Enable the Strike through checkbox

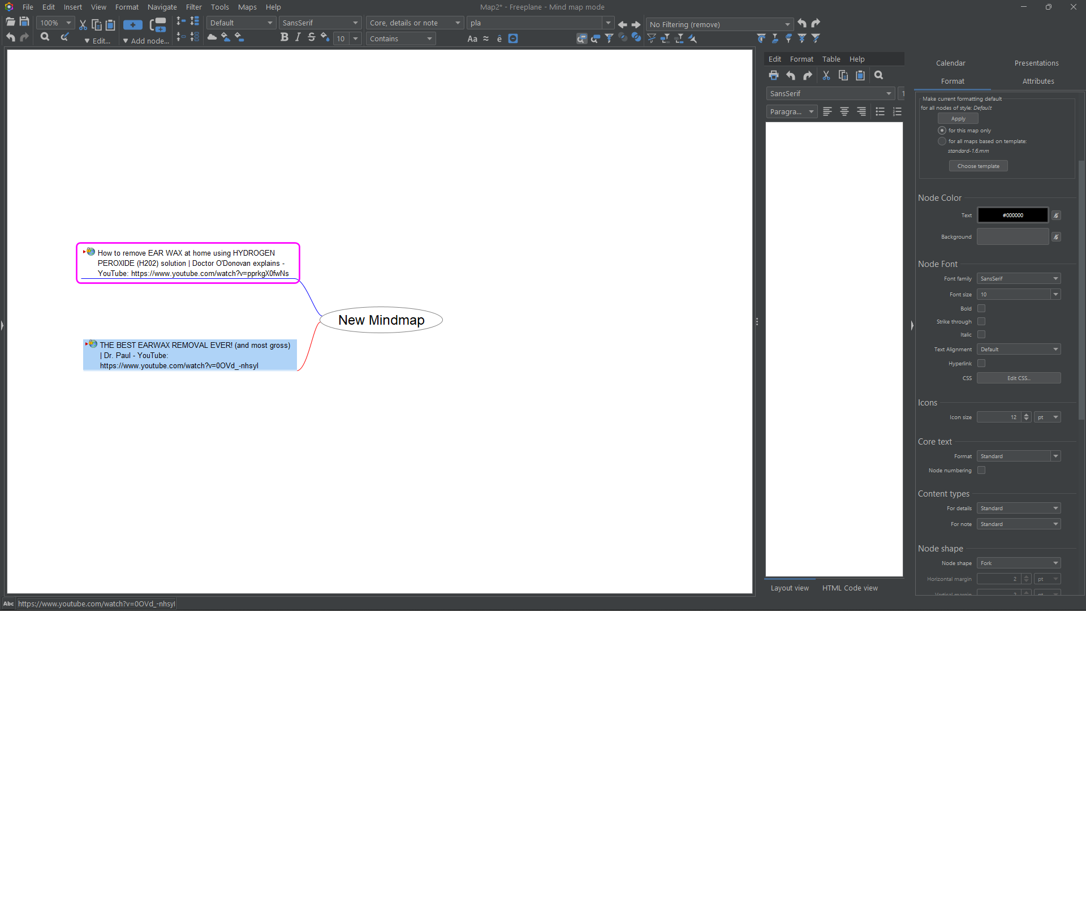pyautogui.click(x=981, y=321)
